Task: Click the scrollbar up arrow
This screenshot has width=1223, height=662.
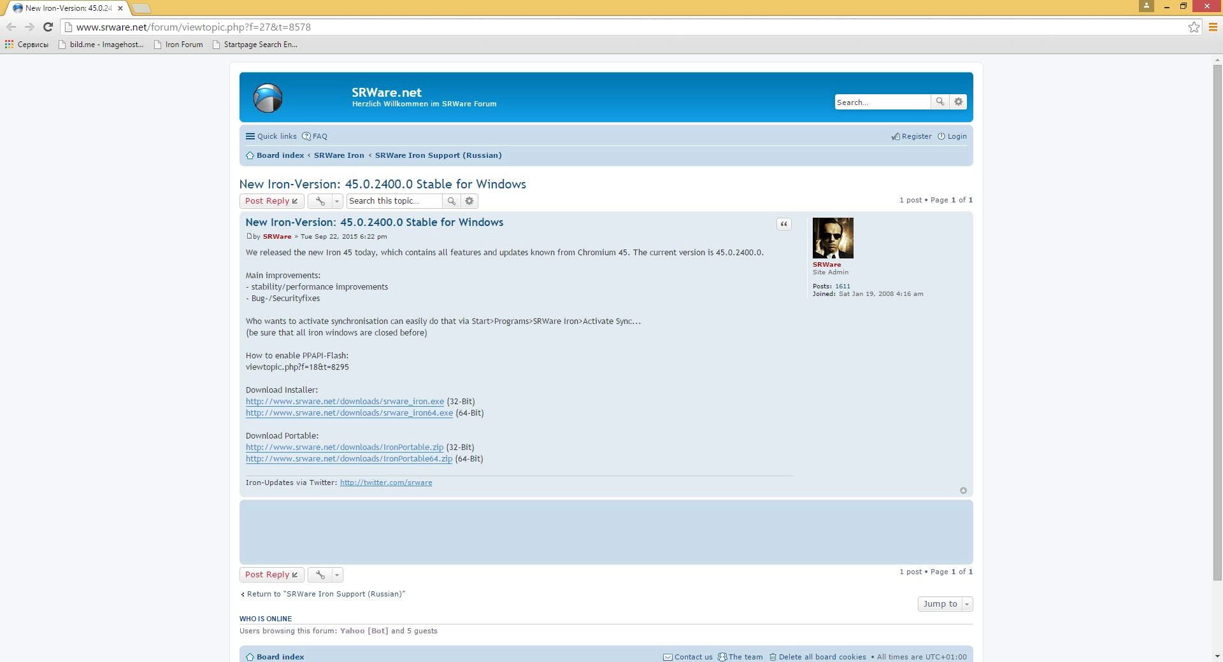Action: pos(1217,60)
